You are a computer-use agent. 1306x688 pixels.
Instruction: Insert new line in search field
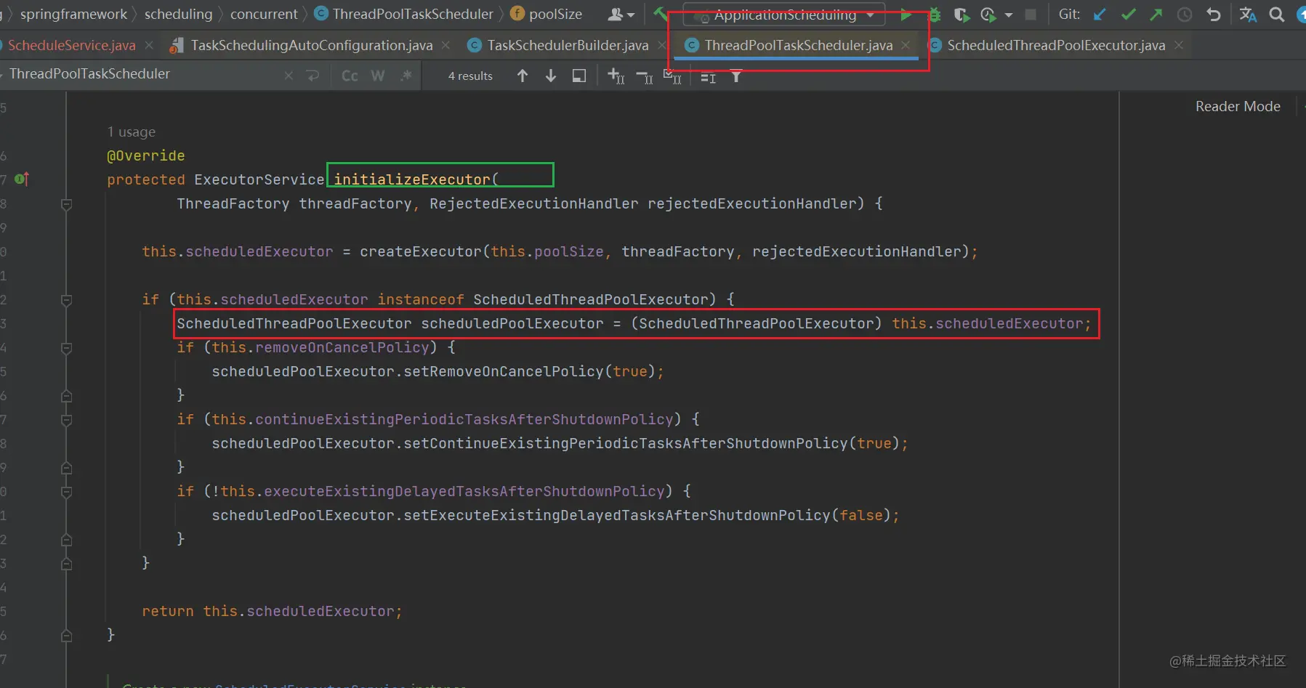click(313, 76)
